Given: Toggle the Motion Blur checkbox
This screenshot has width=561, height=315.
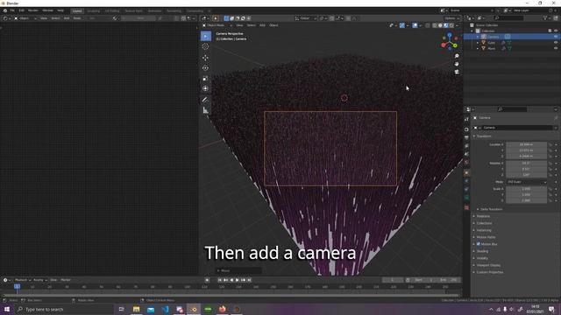Looking at the screenshot, I should 479,244.
